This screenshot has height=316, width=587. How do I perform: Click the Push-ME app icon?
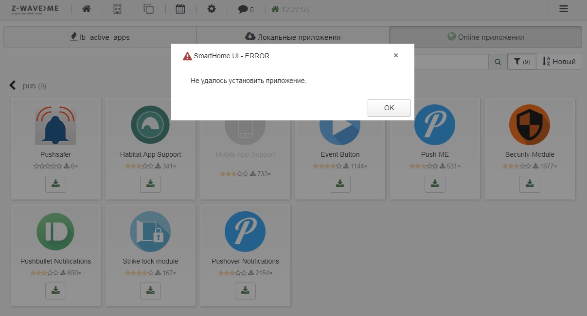point(435,125)
